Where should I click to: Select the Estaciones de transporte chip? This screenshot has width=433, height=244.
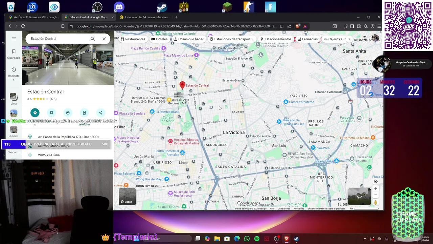231,39
